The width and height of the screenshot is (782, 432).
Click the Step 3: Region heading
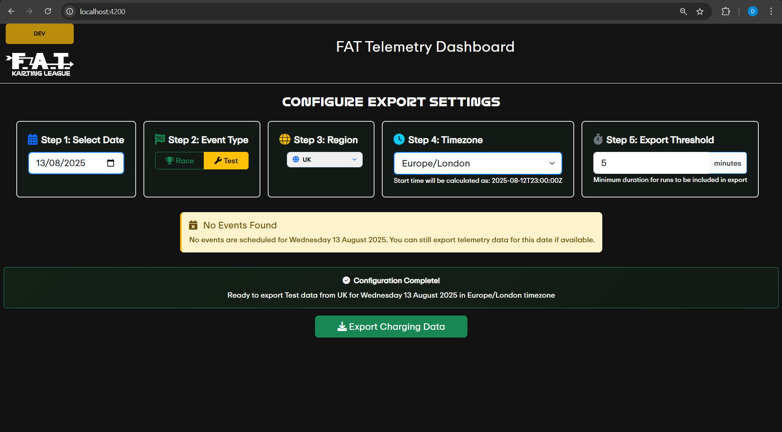[326, 140]
